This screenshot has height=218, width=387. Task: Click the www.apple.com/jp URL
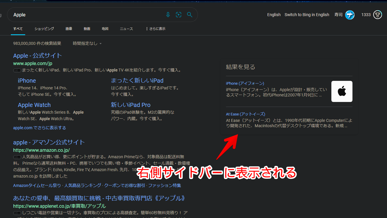[33, 63]
